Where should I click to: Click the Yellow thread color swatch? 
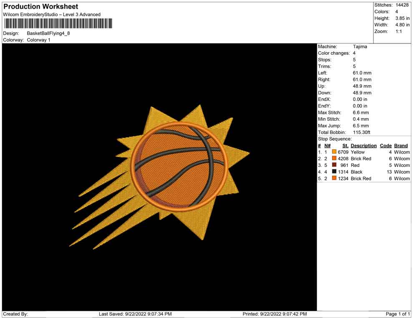334,152
